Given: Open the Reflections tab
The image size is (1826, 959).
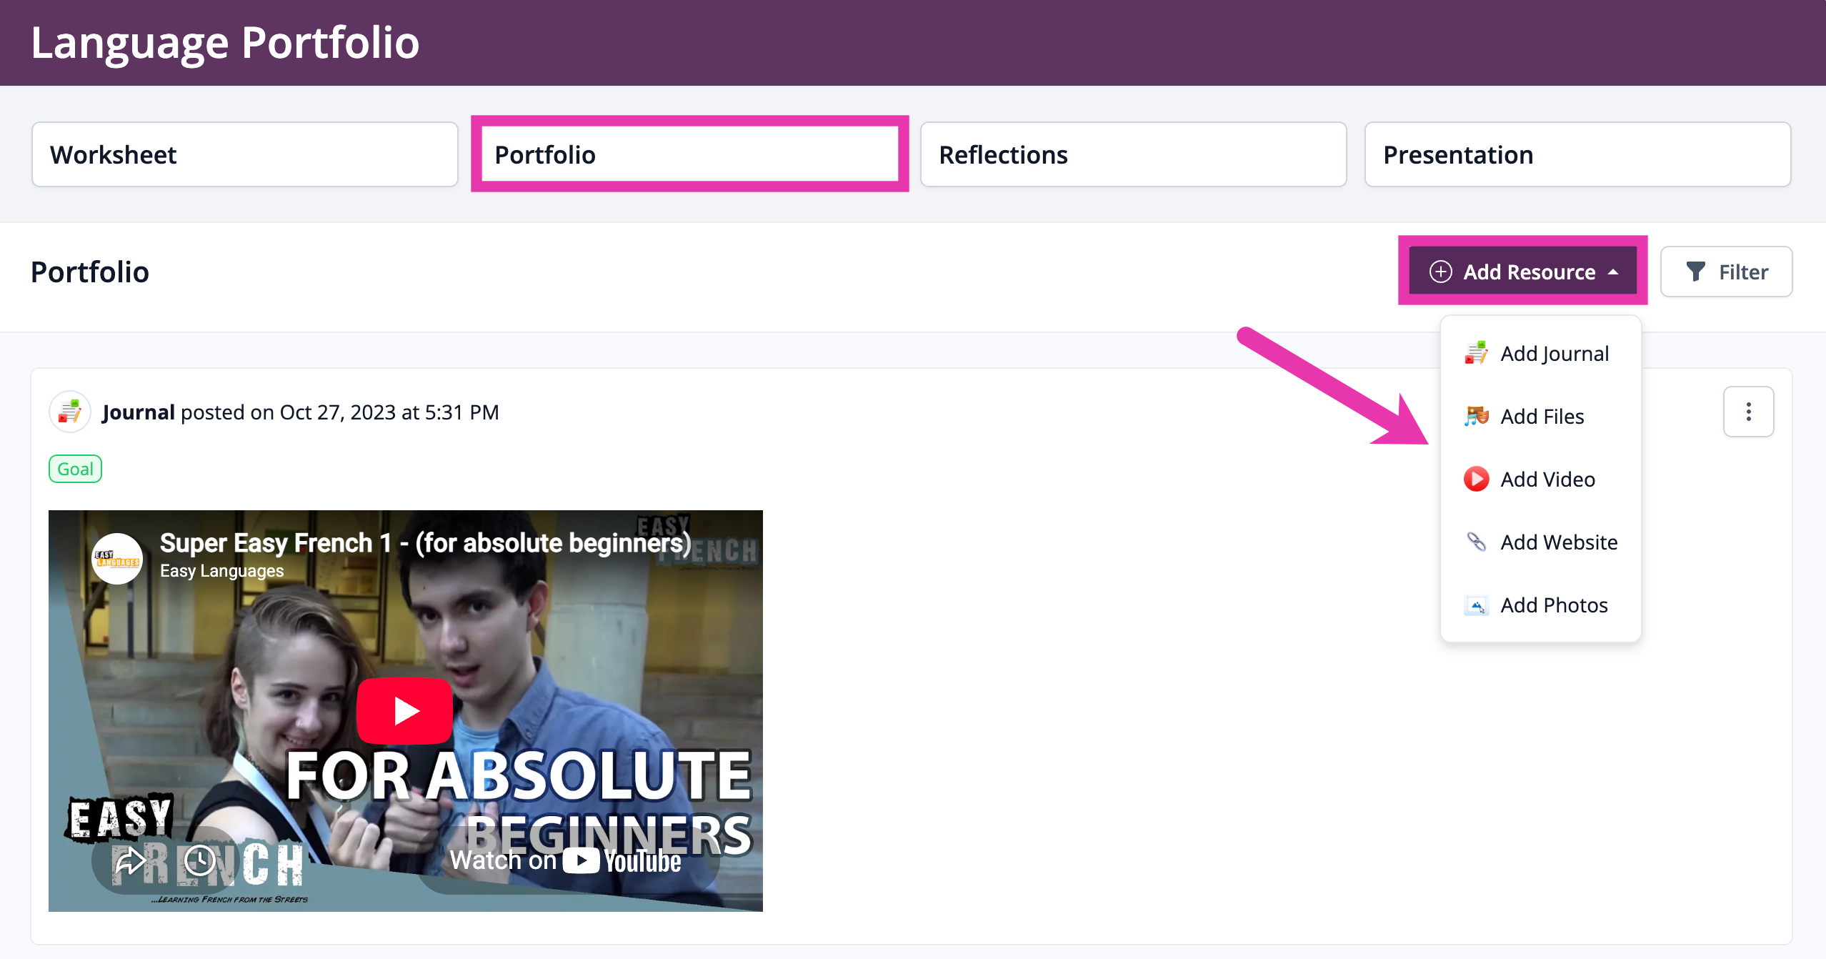Looking at the screenshot, I should click(x=1133, y=154).
